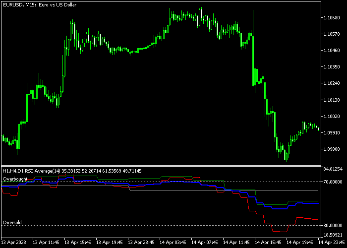Click the 30.00000 indicator scale label
The width and height of the screenshot is (347, 248).
[333, 225]
